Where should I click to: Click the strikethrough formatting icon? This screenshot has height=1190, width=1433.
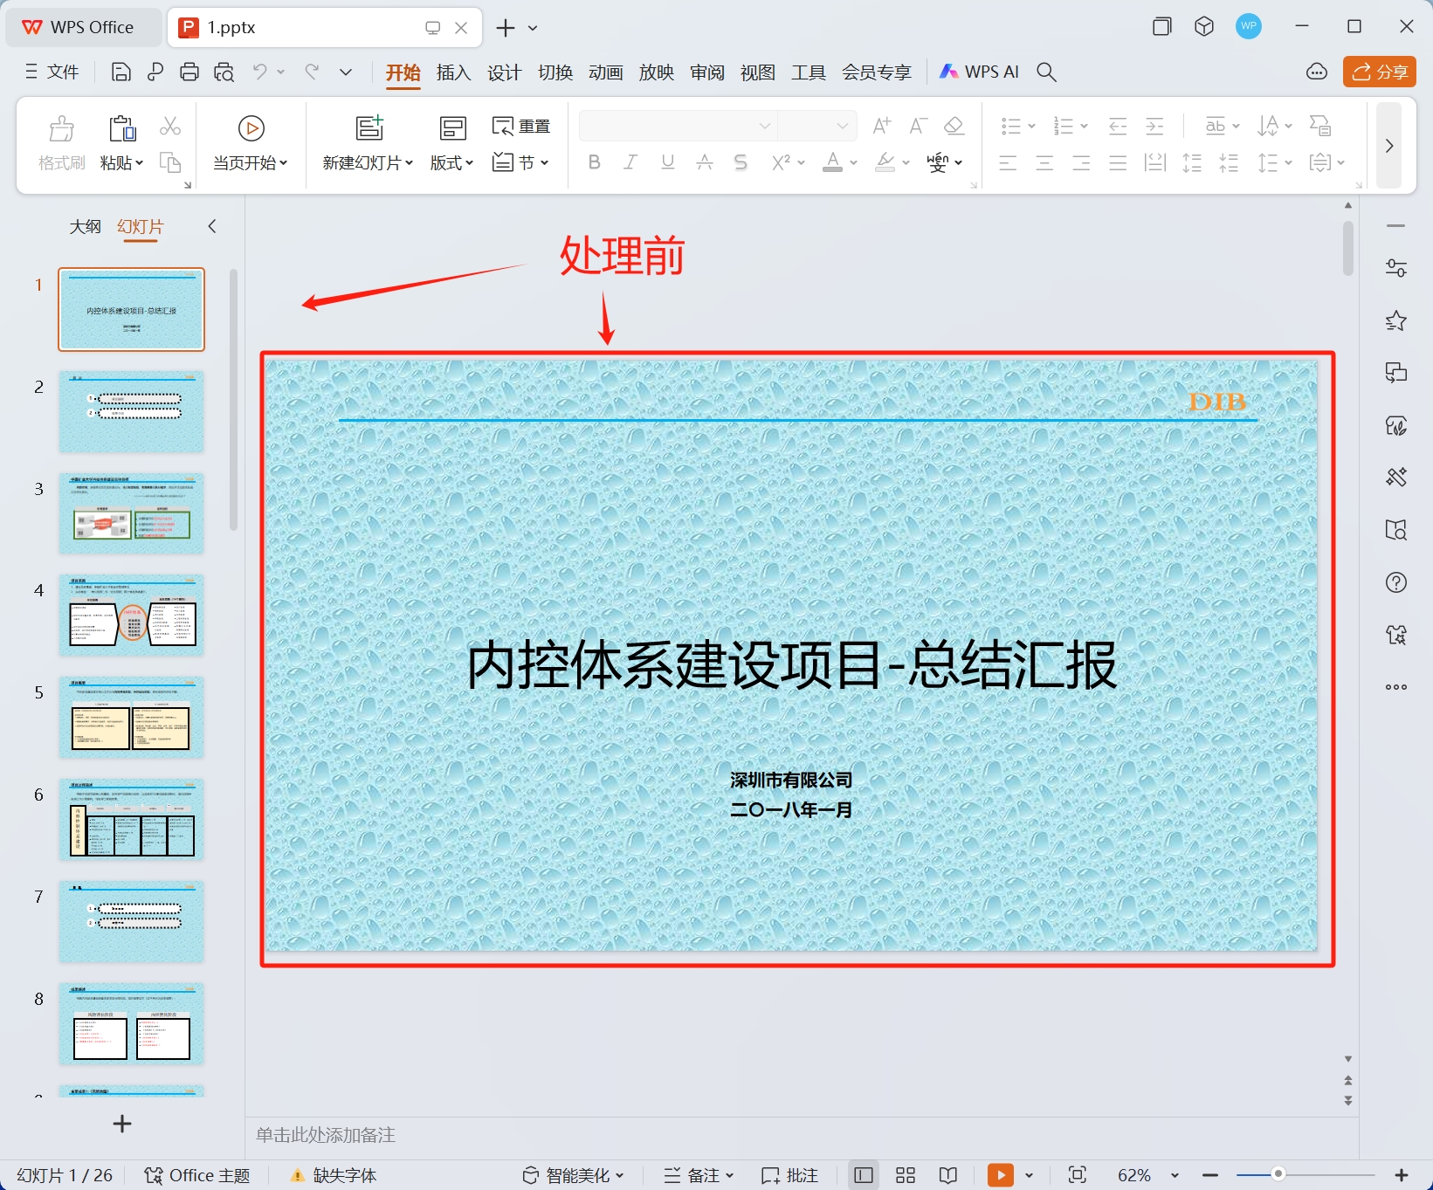740,162
